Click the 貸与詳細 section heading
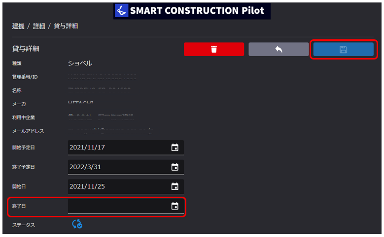384x237 pixels. pos(26,49)
